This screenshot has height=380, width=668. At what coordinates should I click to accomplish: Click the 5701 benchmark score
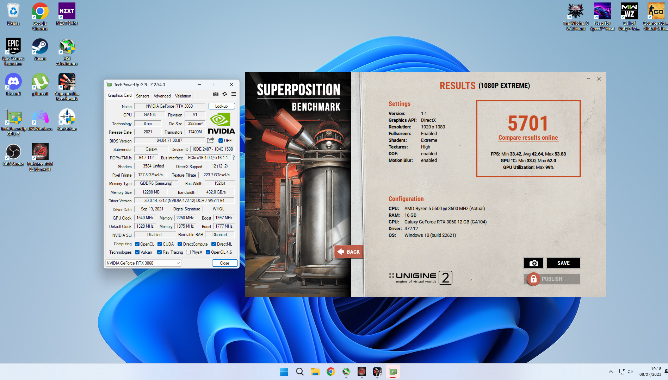click(x=528, y=123)
